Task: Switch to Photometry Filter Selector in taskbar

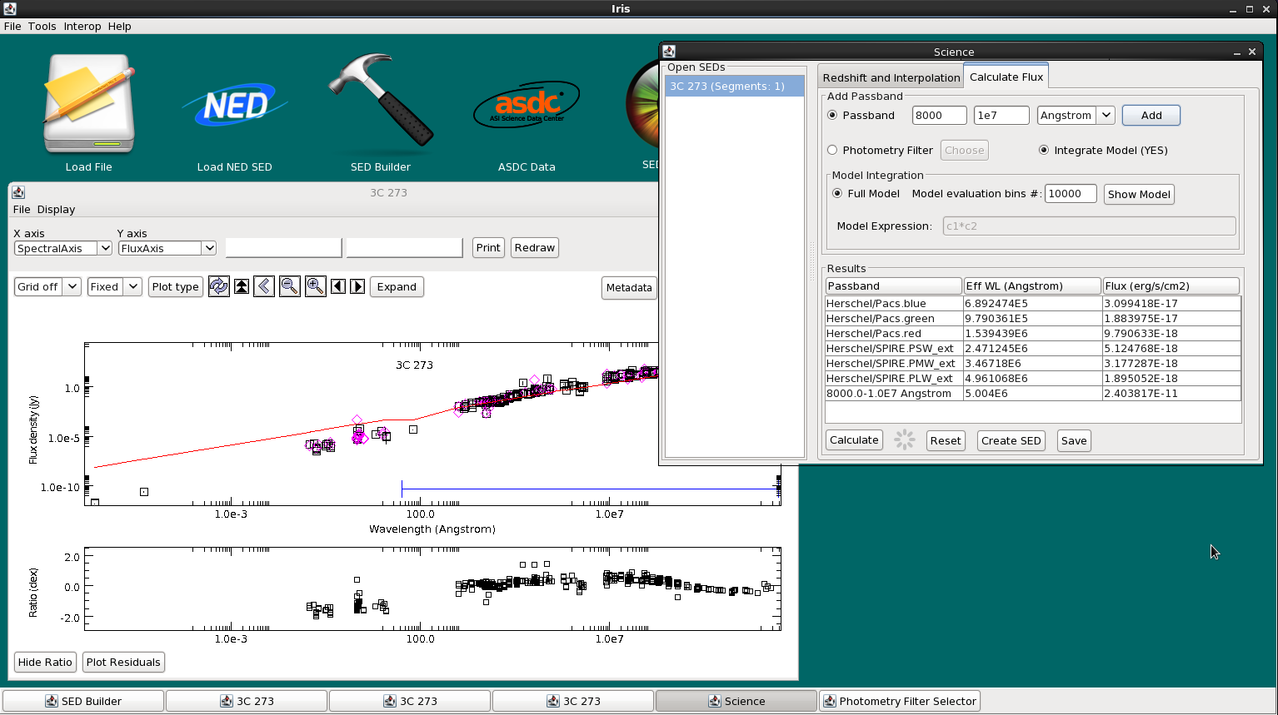Action: click(x=900, y=701)
